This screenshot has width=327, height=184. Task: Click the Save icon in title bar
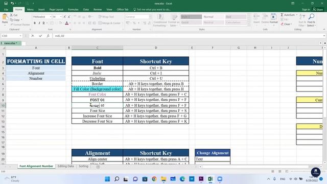click(6, 4)
